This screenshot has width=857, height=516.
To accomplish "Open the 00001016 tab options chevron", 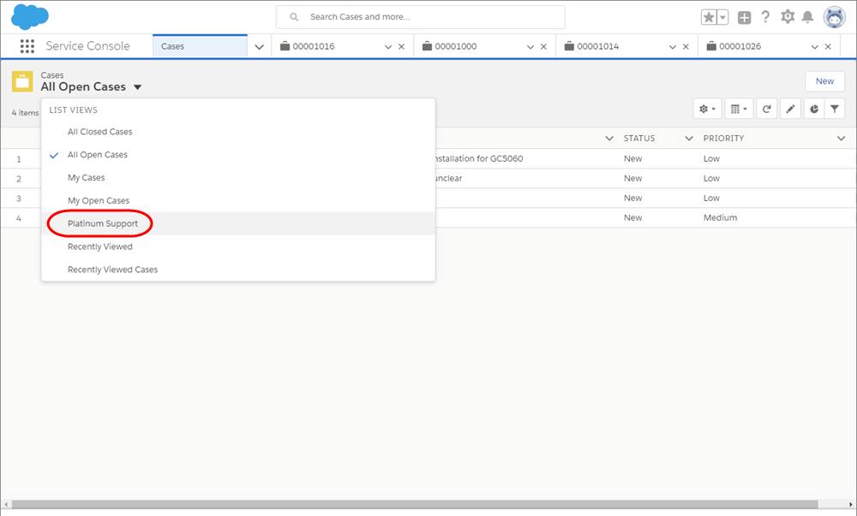I will pos(388,47).
